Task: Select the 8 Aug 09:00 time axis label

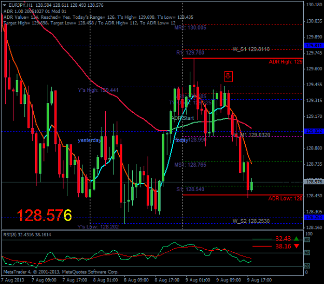Action: pyautogui.click(x=136, y=280)
